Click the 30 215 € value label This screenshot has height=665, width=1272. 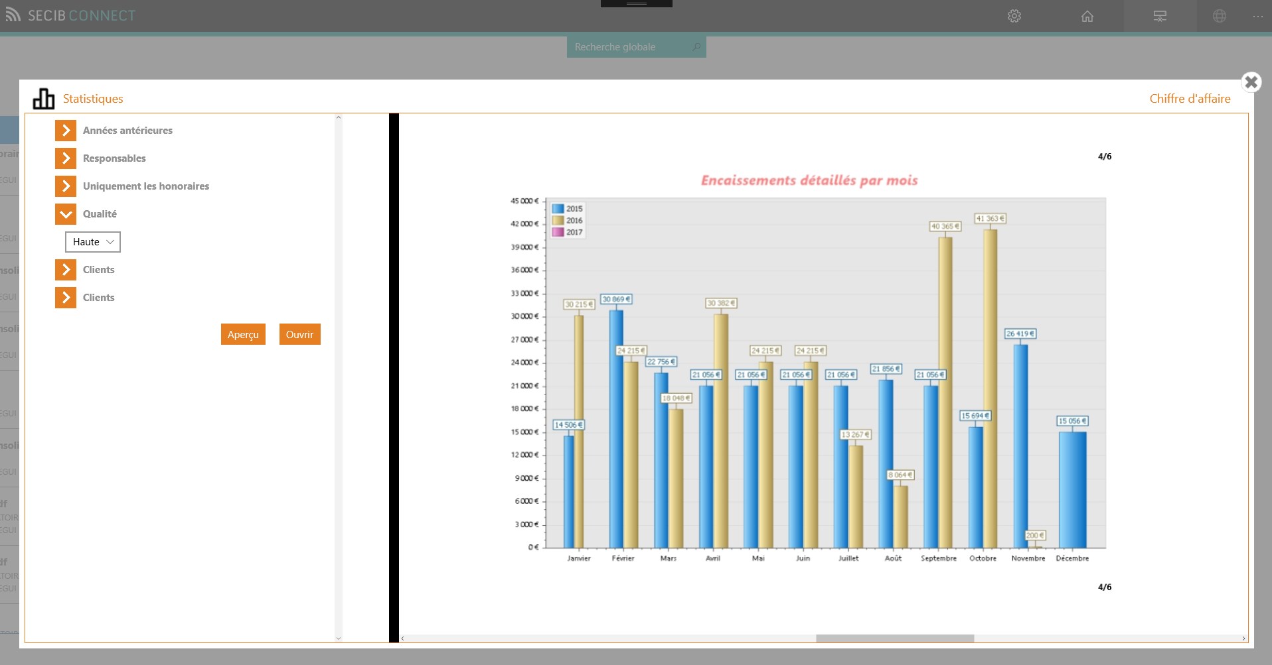(579, 304)
